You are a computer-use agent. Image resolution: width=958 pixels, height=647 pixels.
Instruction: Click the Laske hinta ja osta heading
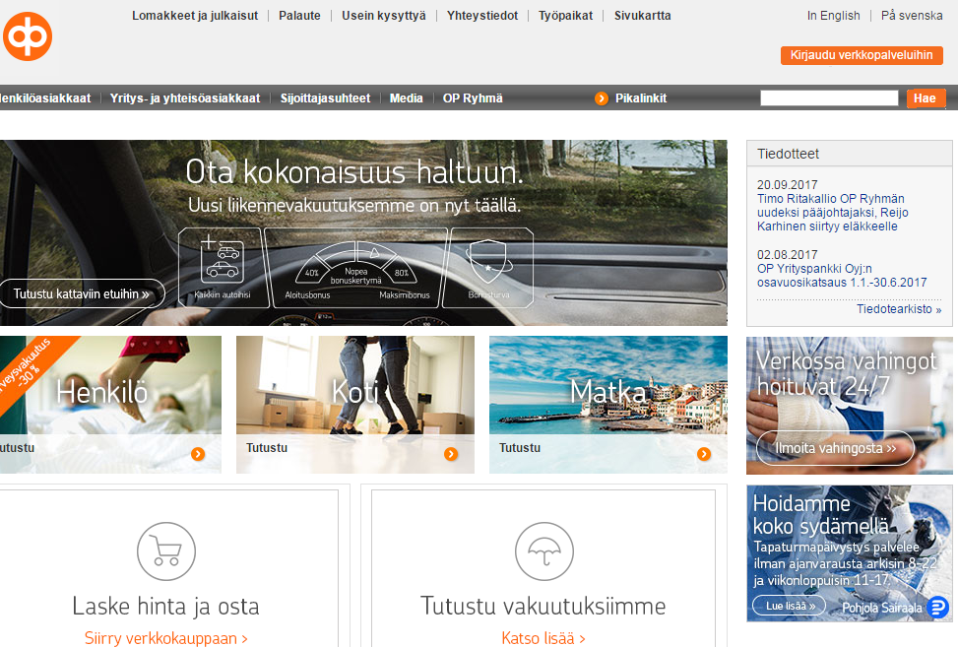click(166, 606)
